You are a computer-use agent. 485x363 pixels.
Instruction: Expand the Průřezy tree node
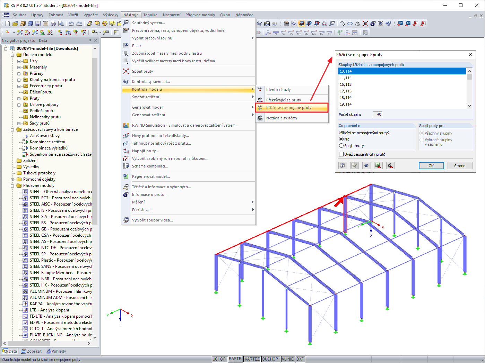pyautogui.click(x=19, y=73)
